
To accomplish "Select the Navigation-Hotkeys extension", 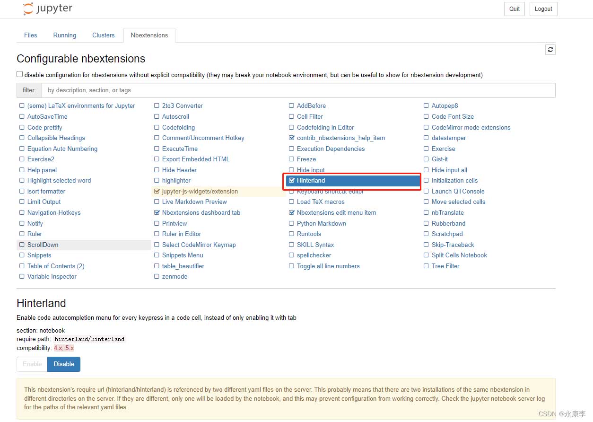I will click(53, 213).
